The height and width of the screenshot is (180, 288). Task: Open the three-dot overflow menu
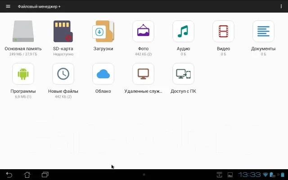281,6
